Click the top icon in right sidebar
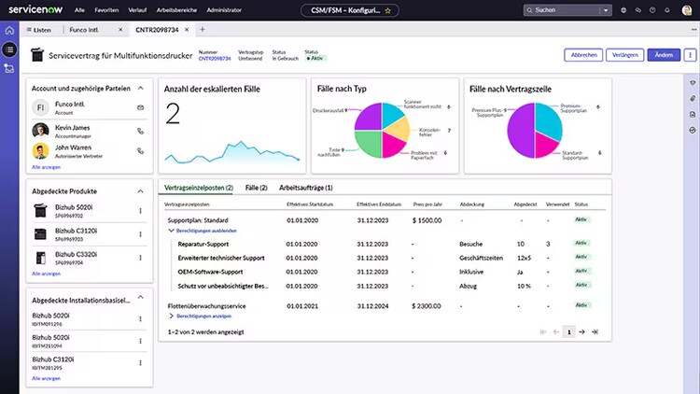700x394 pixels. [x=693, y=83]
